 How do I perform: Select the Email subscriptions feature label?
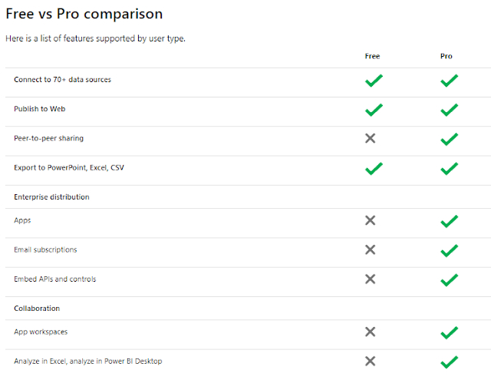45,250
